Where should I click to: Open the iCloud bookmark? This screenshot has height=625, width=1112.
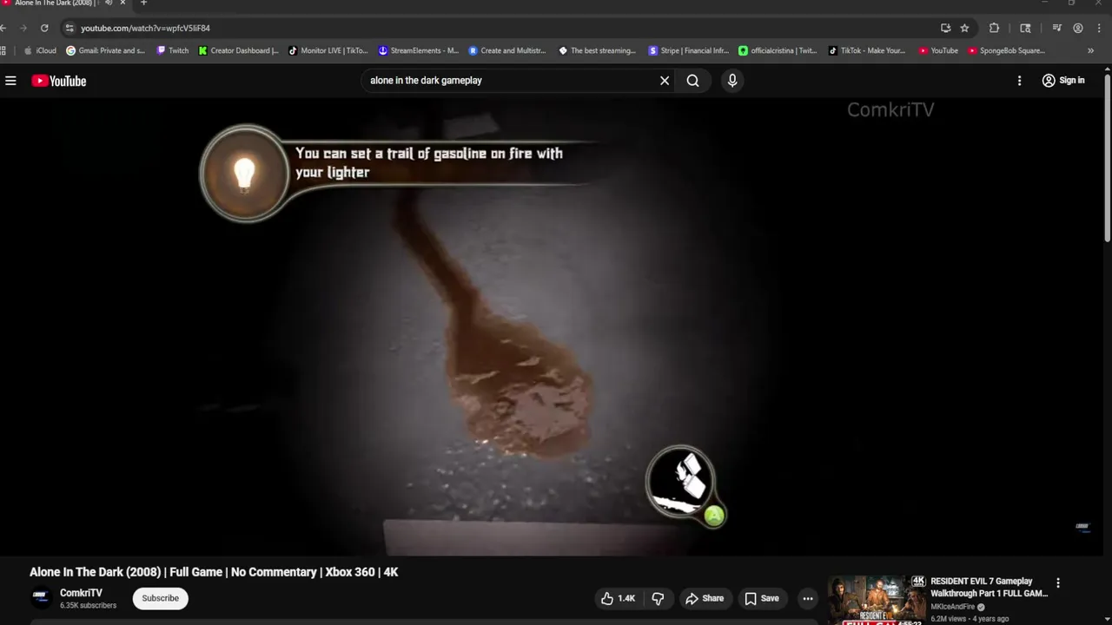point(40,50)
